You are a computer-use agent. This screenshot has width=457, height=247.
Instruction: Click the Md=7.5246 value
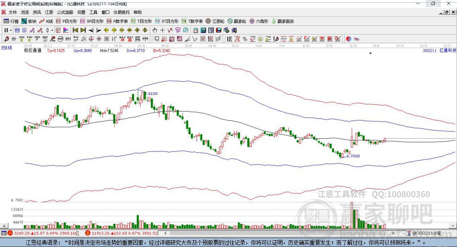[109, 51]
